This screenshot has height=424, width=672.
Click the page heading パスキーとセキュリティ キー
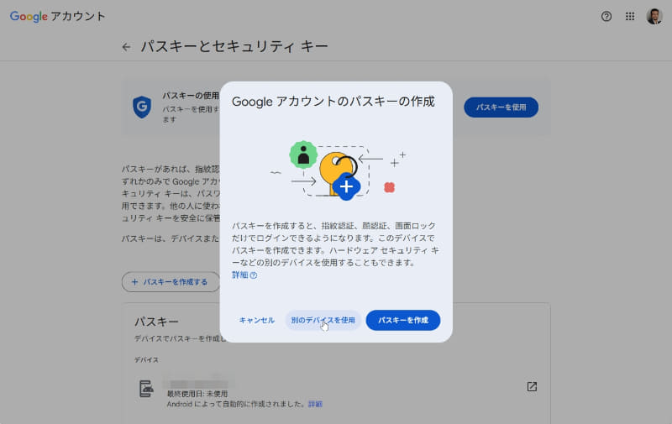coord(234,46)
